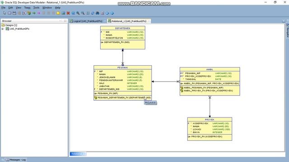The height and width of the screenshot is (162, 289).
Task: Click the New FK Relation toolbar icon
Action: (29, 13)
